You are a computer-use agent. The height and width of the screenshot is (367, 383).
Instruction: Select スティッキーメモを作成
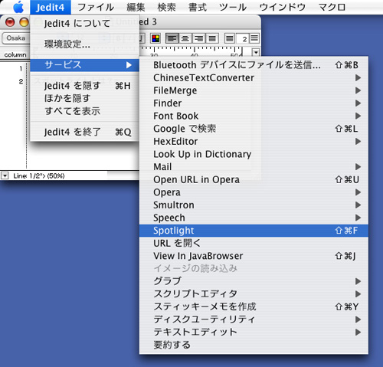[x=254, y=306]
